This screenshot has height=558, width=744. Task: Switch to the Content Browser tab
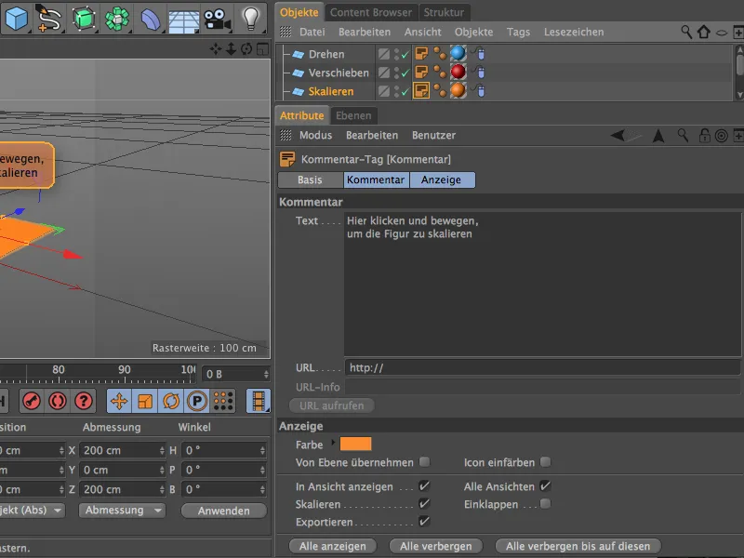tap(371, 12)
